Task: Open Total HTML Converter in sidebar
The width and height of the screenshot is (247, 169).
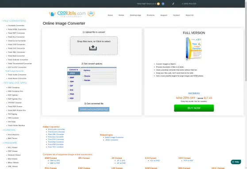Action: pos(17,30)
